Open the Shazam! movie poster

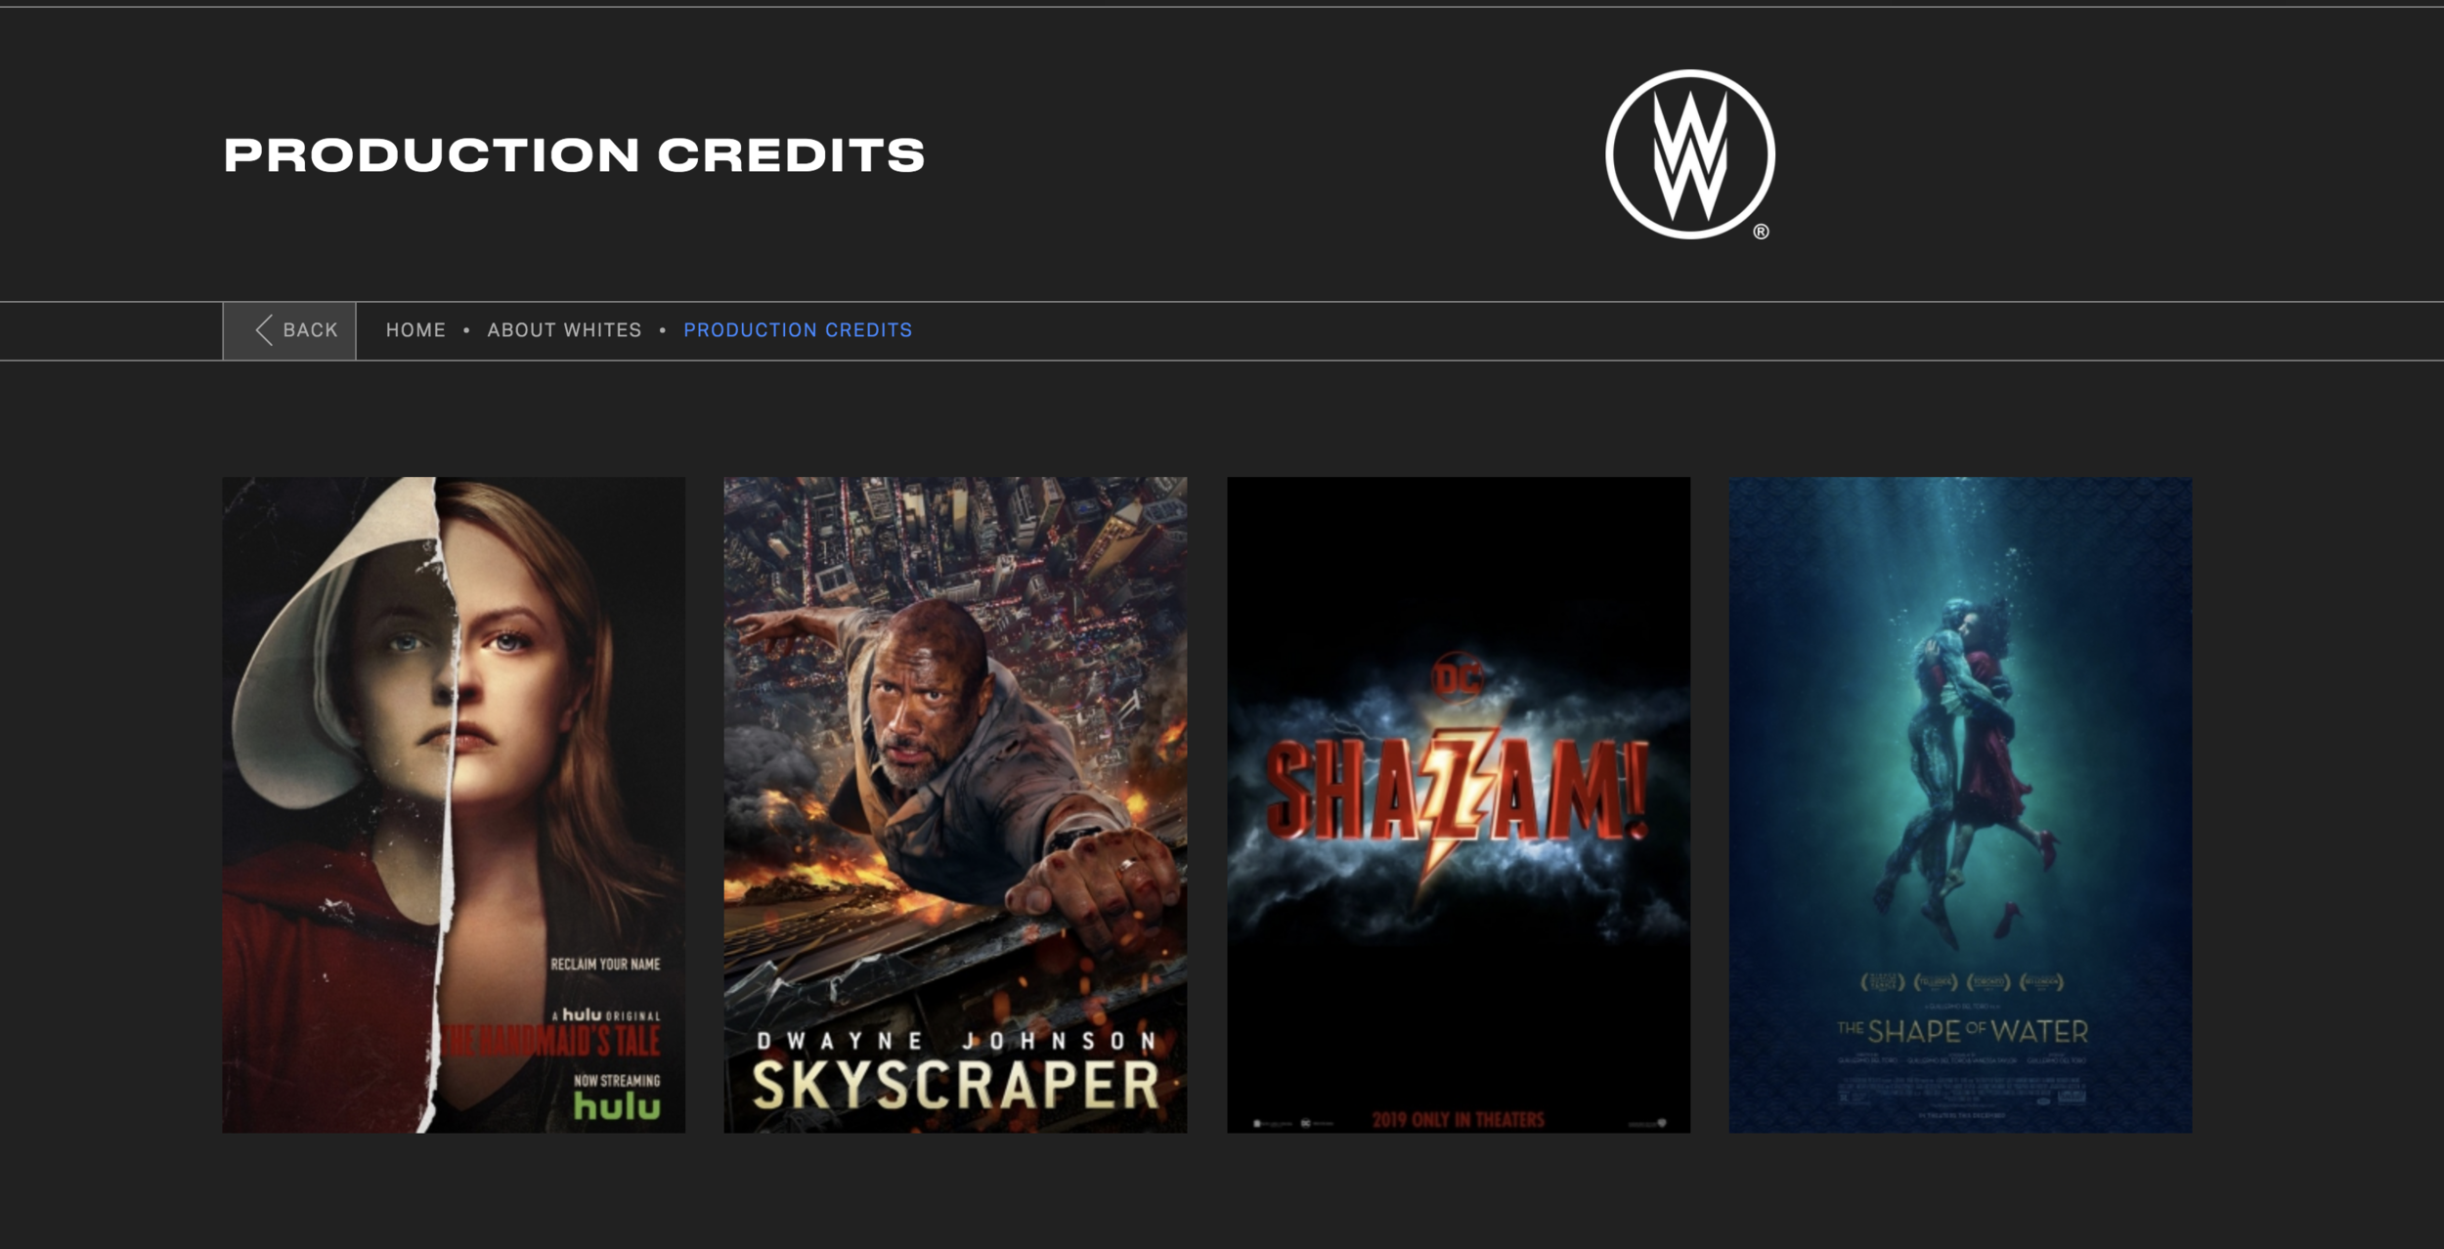1459,804
